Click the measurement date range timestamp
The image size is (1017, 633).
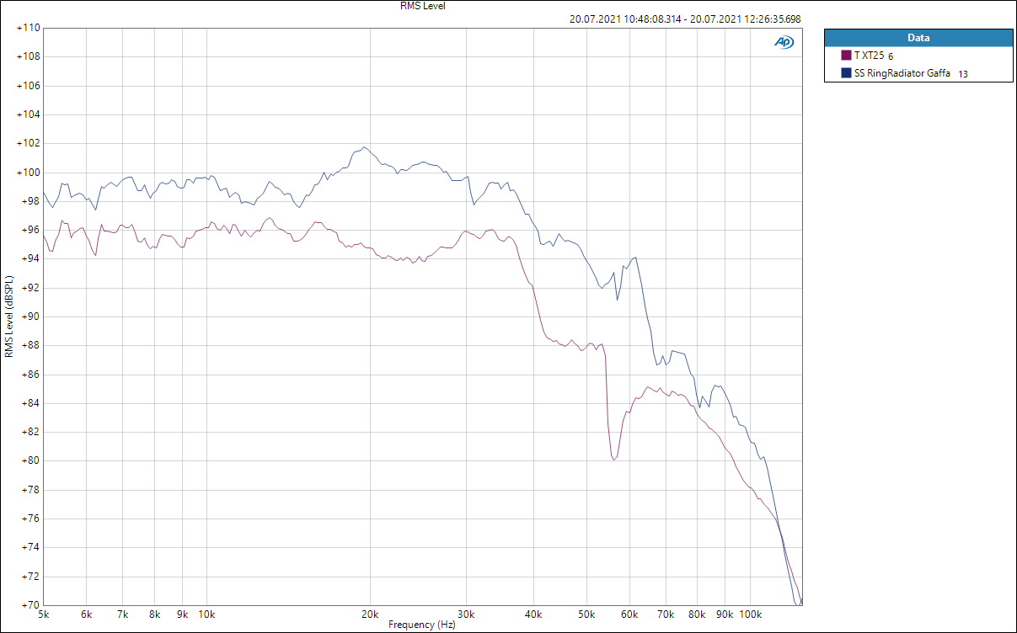pos(685,19)
